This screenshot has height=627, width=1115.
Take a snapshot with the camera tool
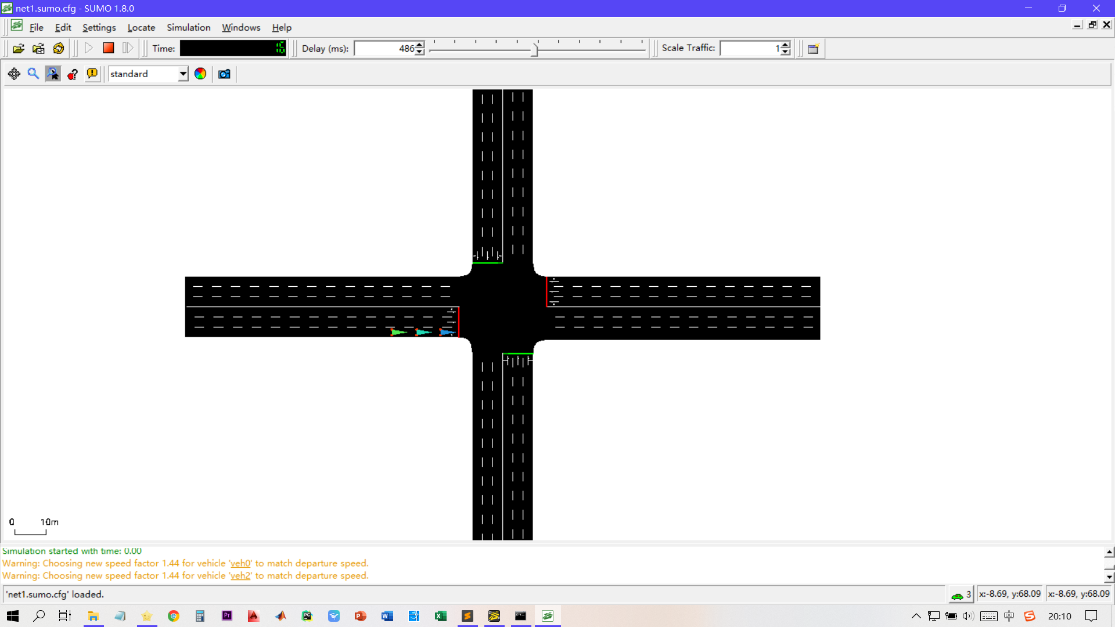224,74
